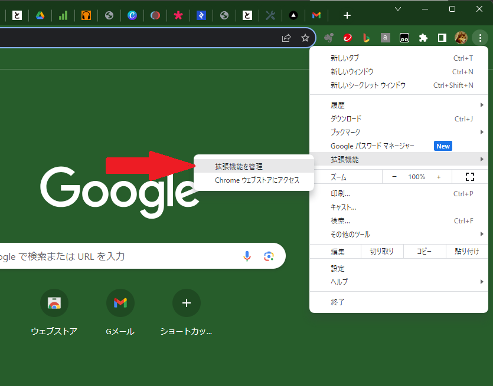This screenshot has width=493, height=386.
Task: Expand the ブックマーク submenu arrow
Action: (481, 132)
